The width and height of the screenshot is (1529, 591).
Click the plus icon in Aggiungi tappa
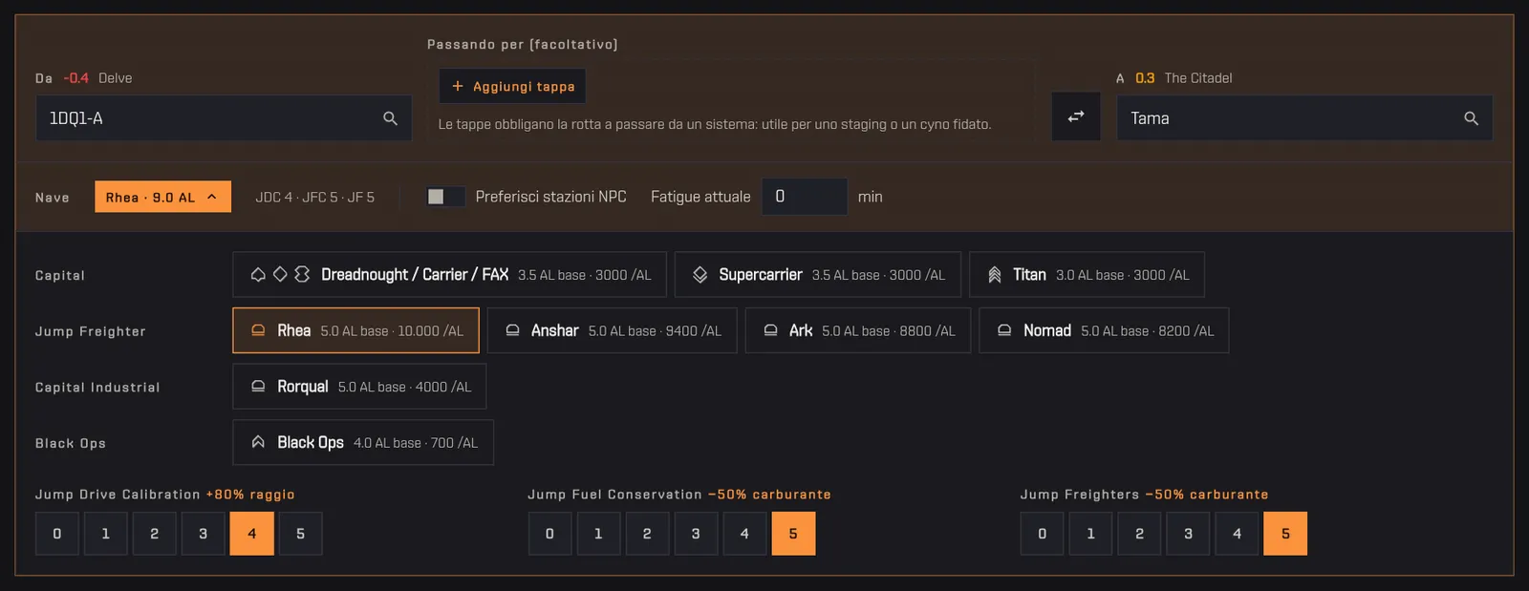click(x=458, y=86)
